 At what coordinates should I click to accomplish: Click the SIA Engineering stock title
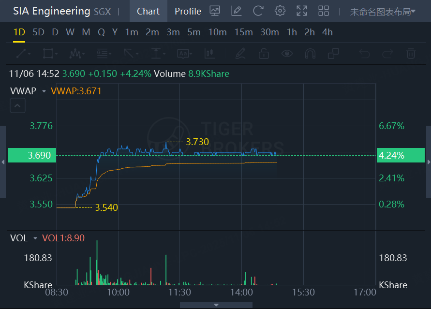[x=52, y=11]
